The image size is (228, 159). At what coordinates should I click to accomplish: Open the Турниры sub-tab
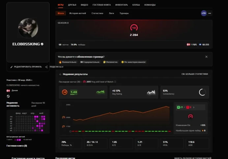pos(124,13)
